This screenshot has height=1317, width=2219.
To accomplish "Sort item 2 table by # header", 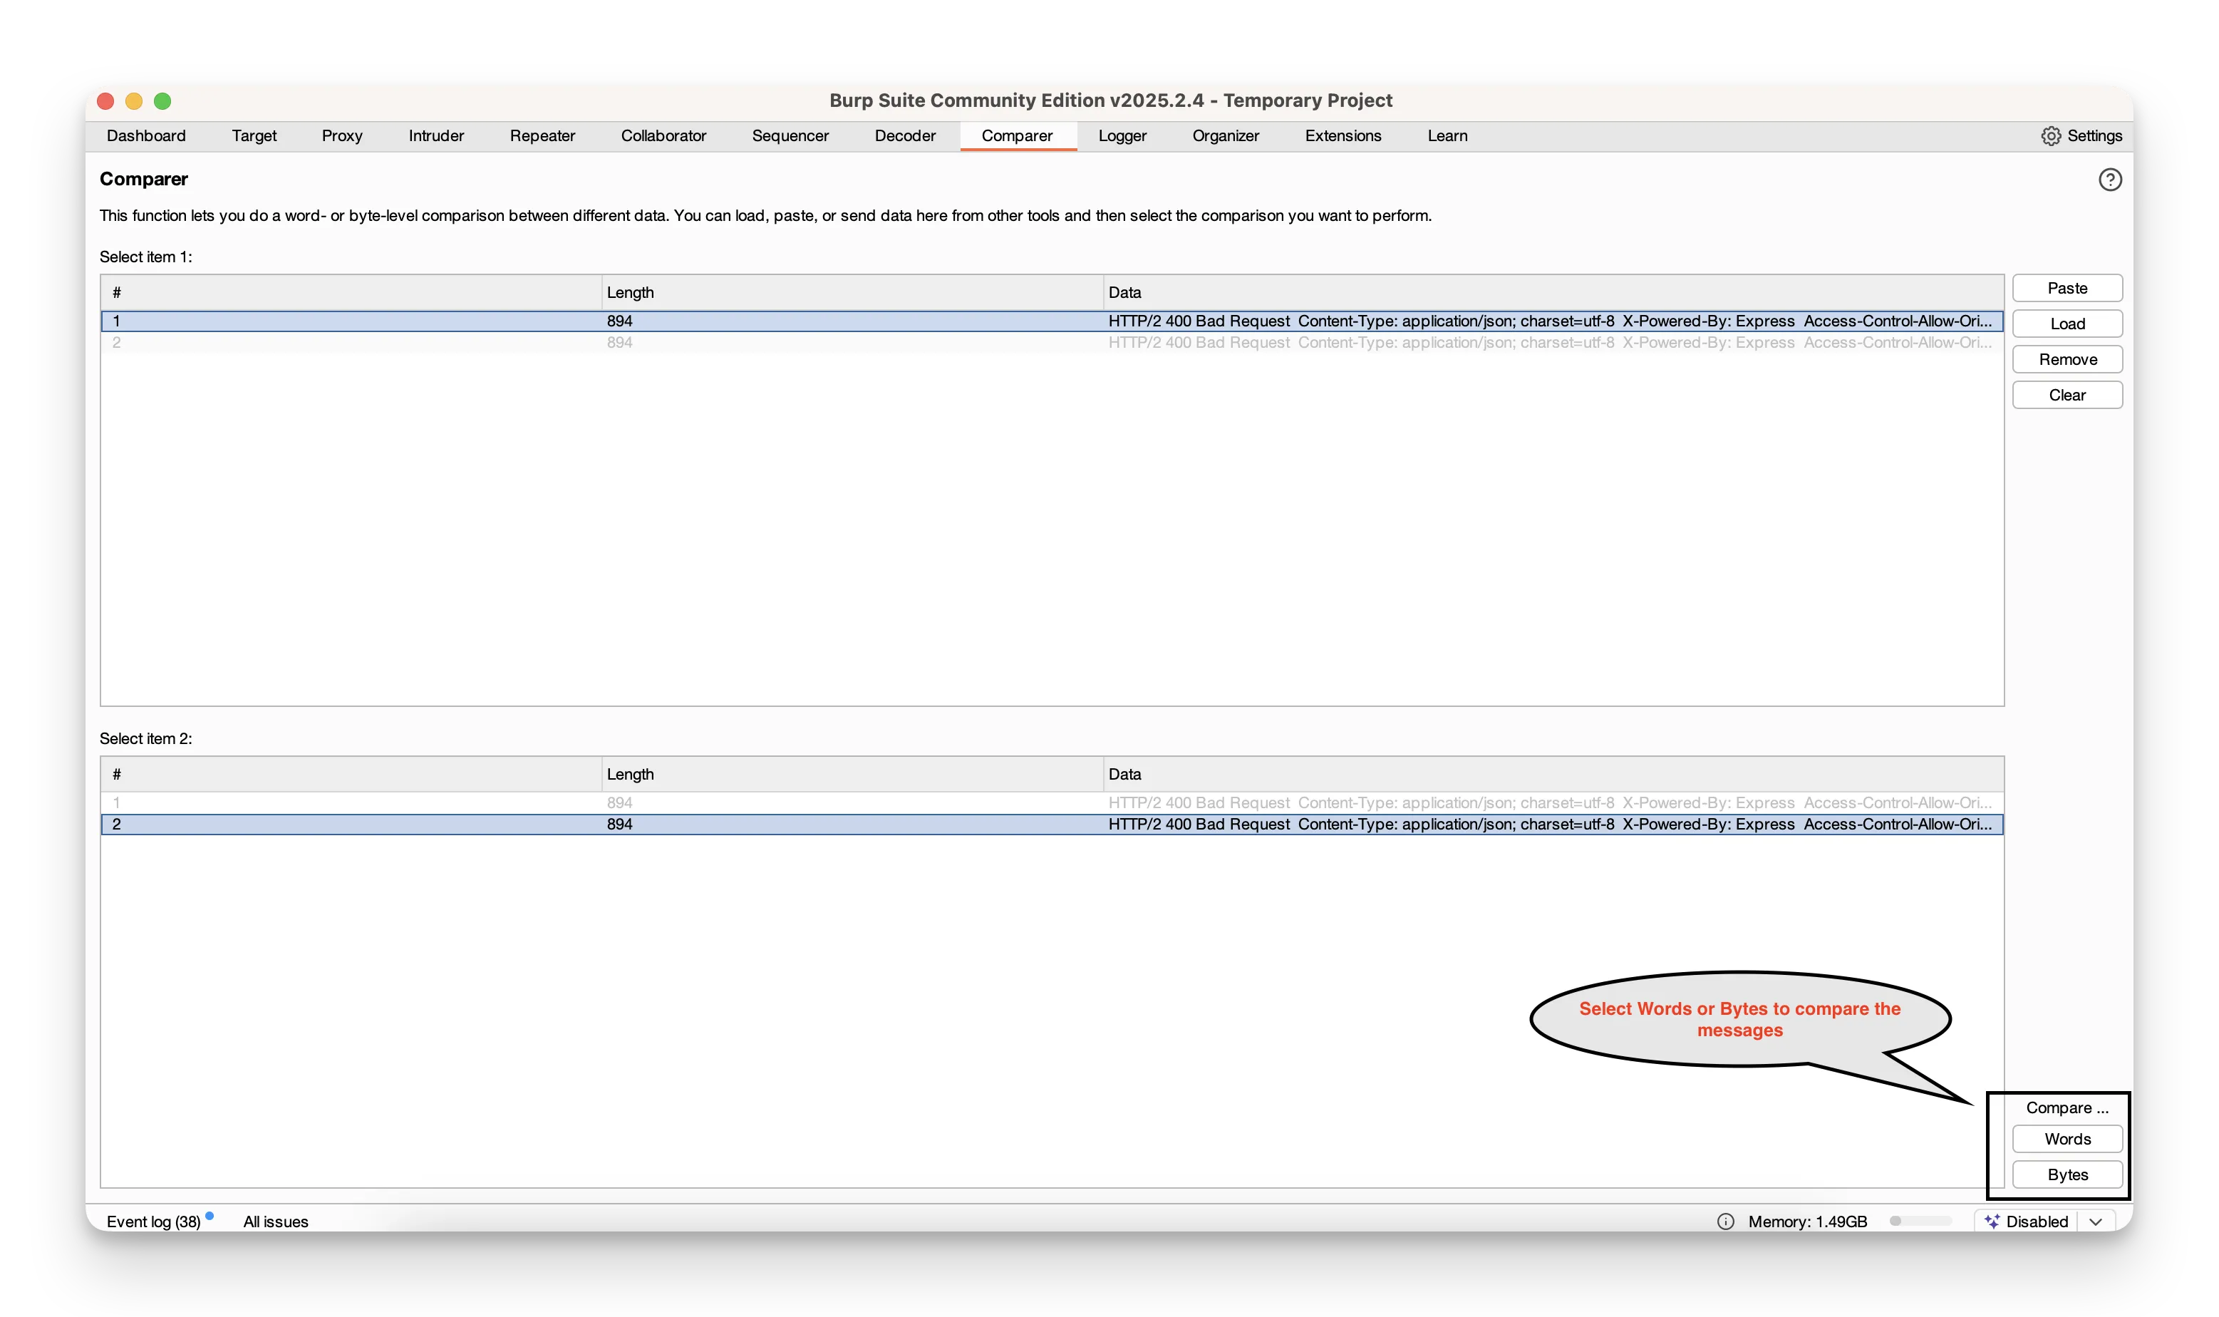I will tap(351, 775).
